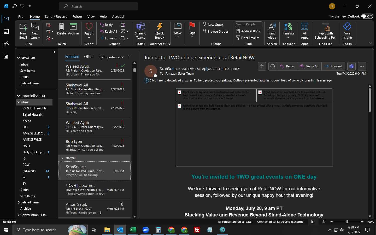The width and height of the screenshot is (376, 235).
Task: Click the download pictures info bar
Action: pos(238,80)
